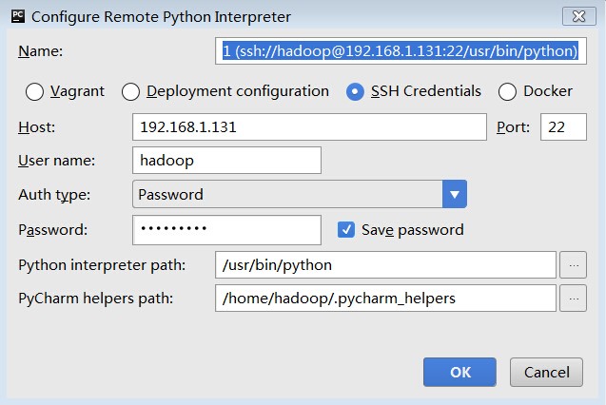Screen dimensions: 606x405
Task: Click the Python interpreter path: label
Action: pos(102,265)
